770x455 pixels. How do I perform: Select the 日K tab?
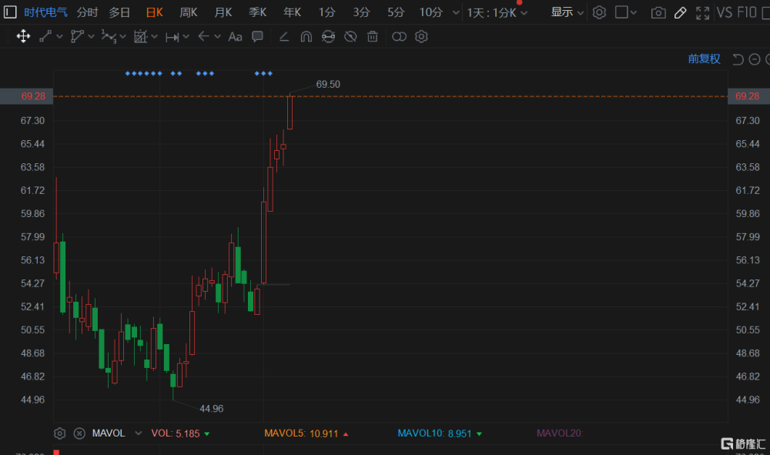[x=154, y=12]
